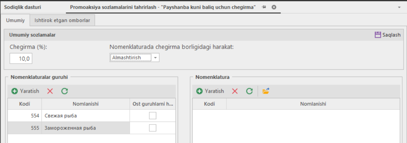The height and width of the screenshot is (143, 407).
Task: Open the tab list dropdown arrow
Action: point(399,8)
